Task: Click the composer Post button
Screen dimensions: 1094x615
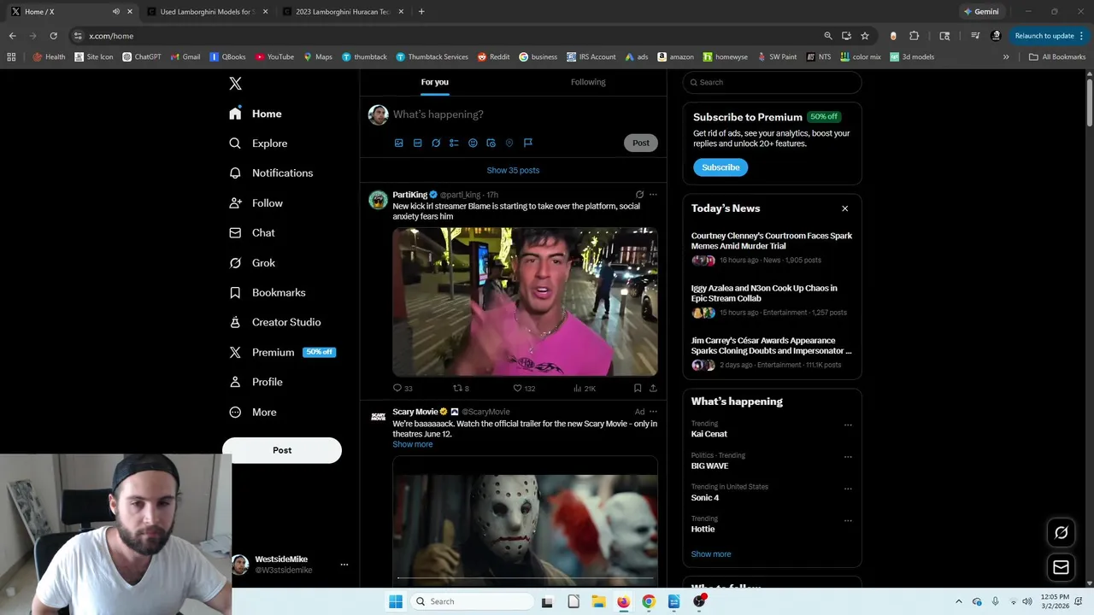Action: coord(641,143)
